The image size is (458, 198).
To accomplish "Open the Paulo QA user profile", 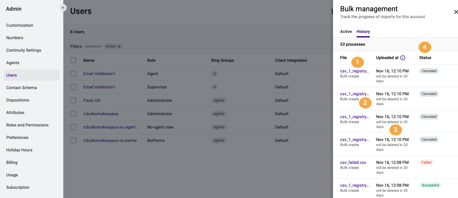I will tap(92, 100).
